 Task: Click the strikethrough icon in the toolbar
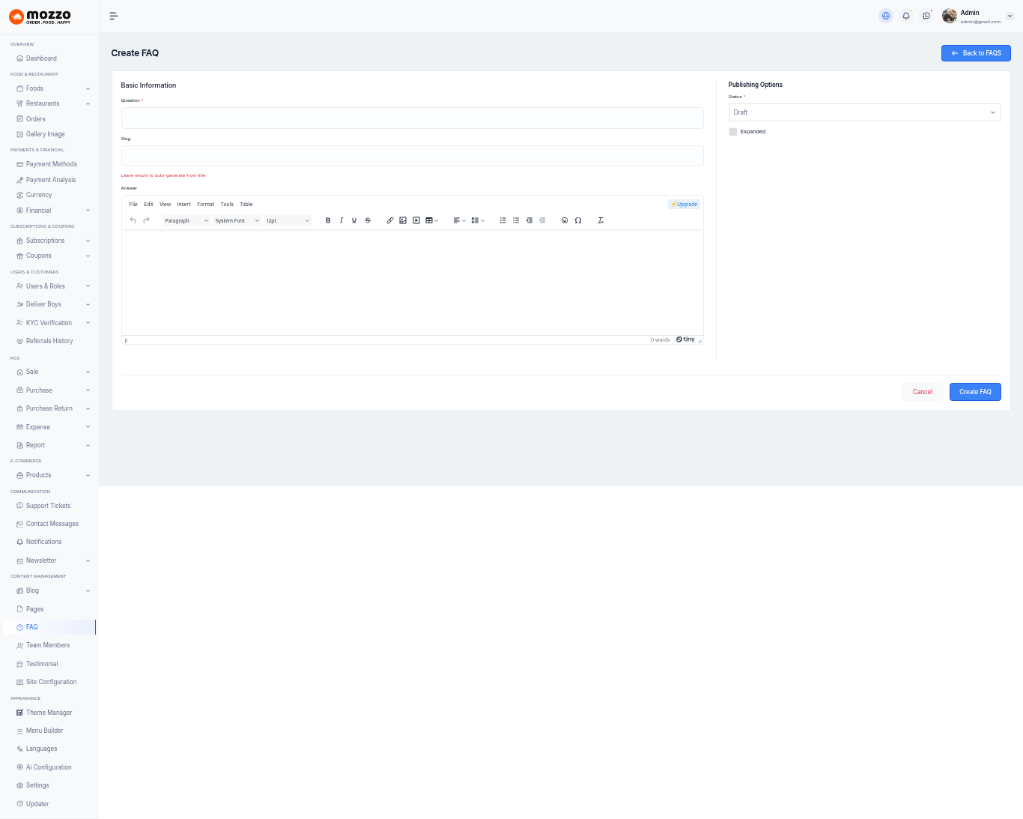[368, 220]
